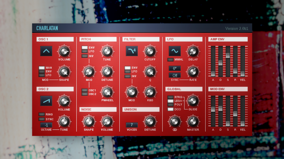The height and width of the screenshot is (159, 284).
Task: Click the Noise Volume knob
Action: click(107, 122)
